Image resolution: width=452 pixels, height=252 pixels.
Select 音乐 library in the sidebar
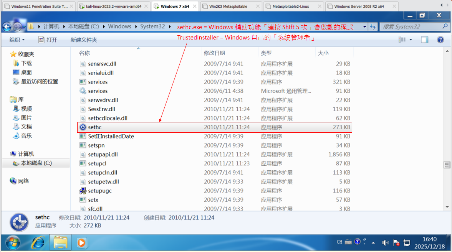(x=26, y=136)
